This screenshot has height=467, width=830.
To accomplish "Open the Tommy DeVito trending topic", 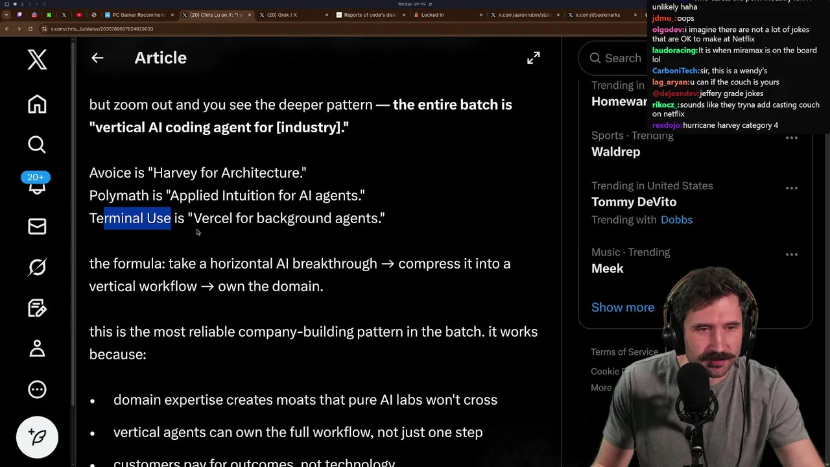I will (x=634, y=202).
